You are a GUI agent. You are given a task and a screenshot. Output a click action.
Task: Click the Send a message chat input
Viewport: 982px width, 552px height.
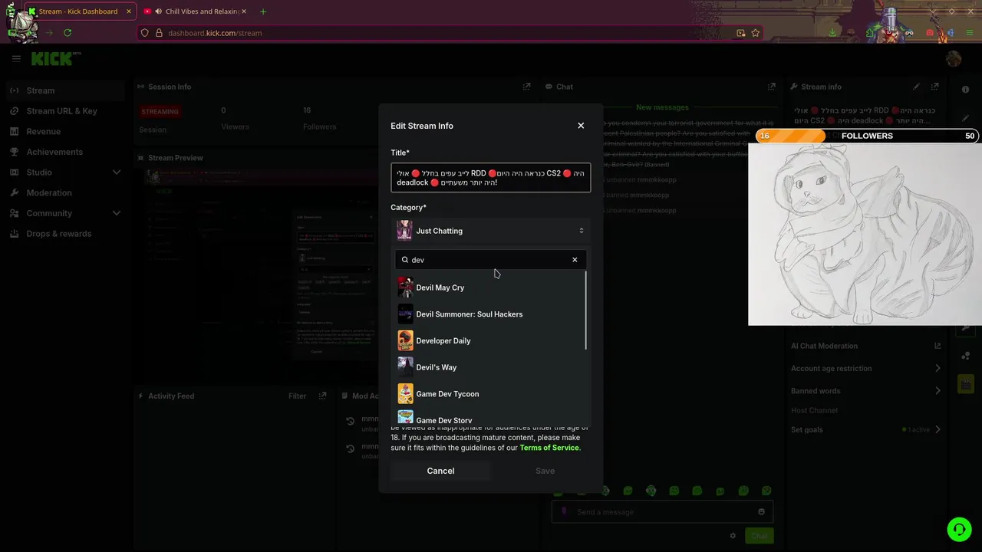(661, 512)
